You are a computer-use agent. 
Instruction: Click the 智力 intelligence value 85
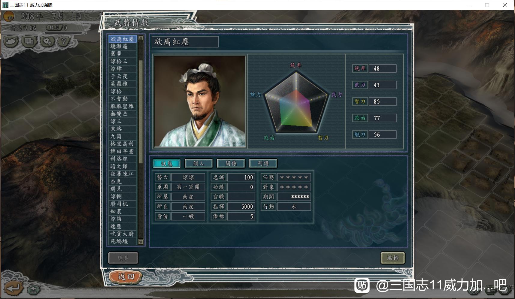click(x=383, y=101)
